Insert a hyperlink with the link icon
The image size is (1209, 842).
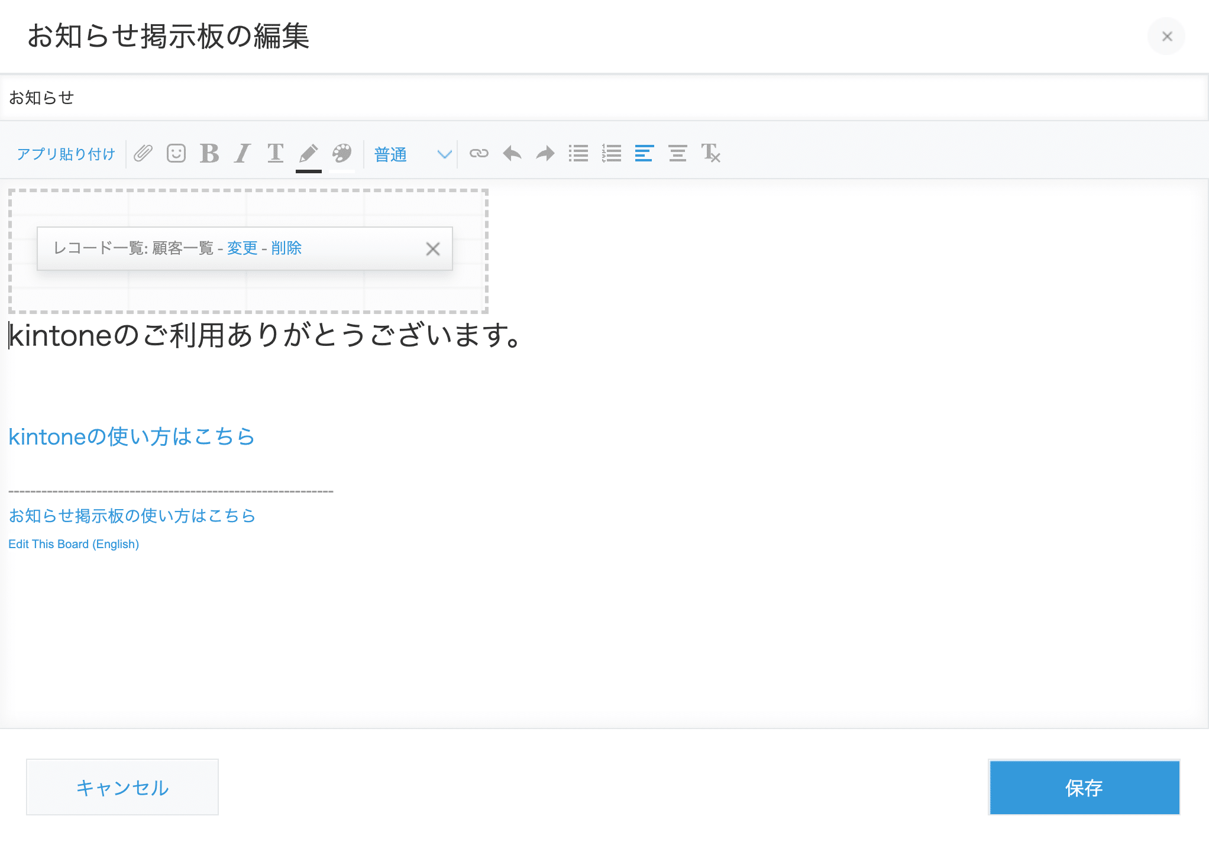click(479, 154)
